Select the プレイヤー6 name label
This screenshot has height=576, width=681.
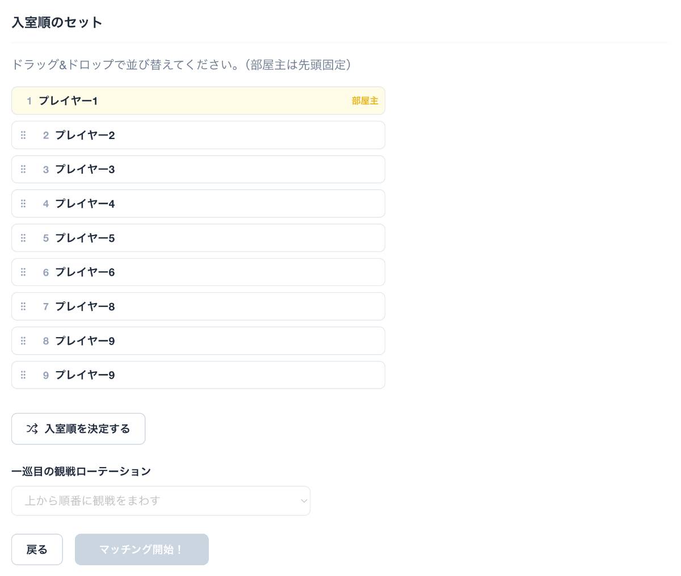click(x=85, y=272)
